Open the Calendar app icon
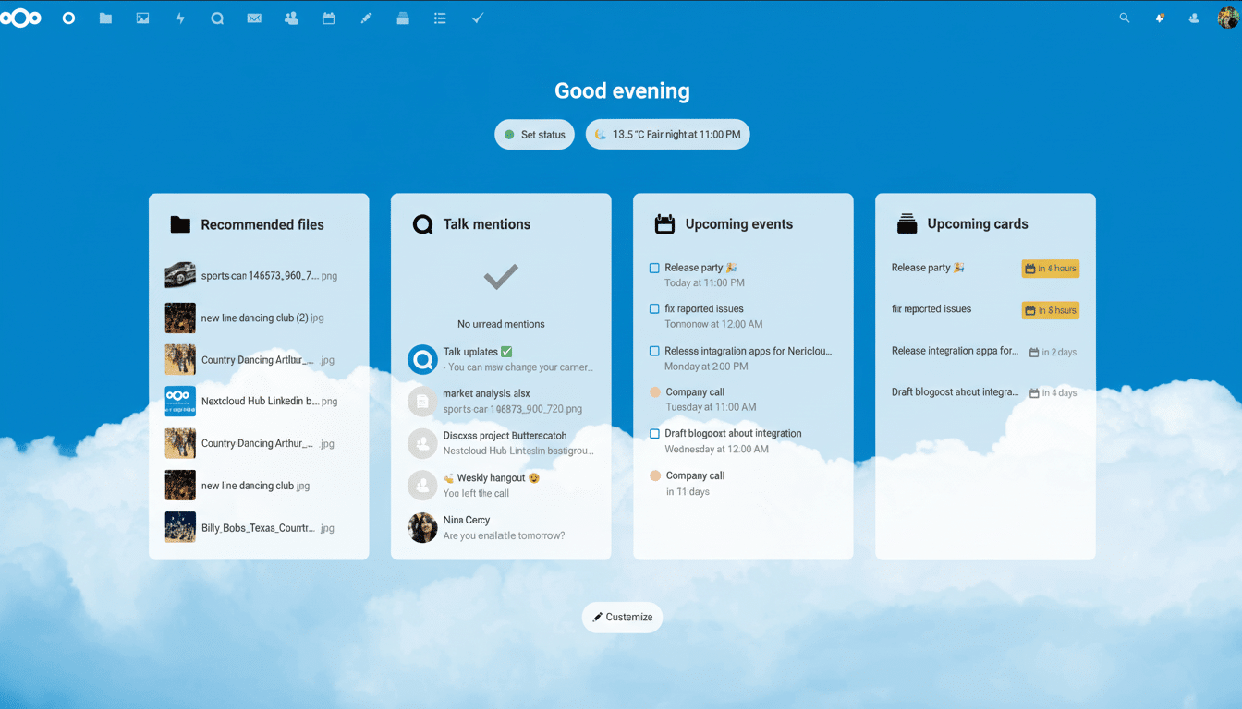This screenshot has height=709, width=1242. tap(328, 18)
